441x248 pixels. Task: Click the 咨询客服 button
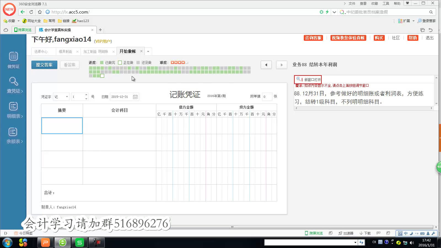[313, 38]
